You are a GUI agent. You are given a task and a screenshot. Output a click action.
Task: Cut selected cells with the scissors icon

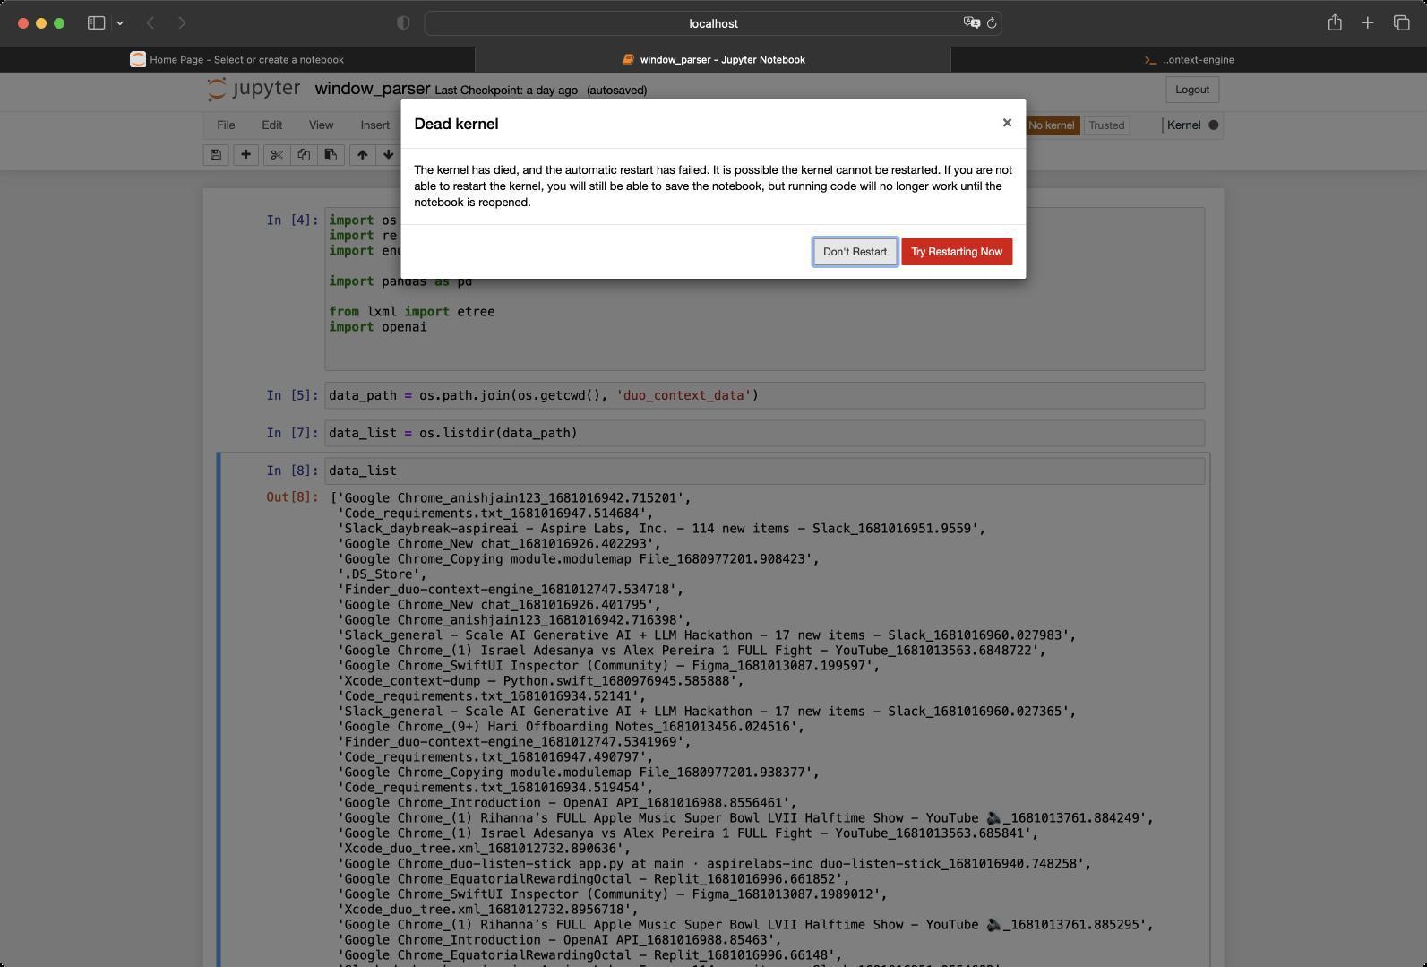coord(277,154)
